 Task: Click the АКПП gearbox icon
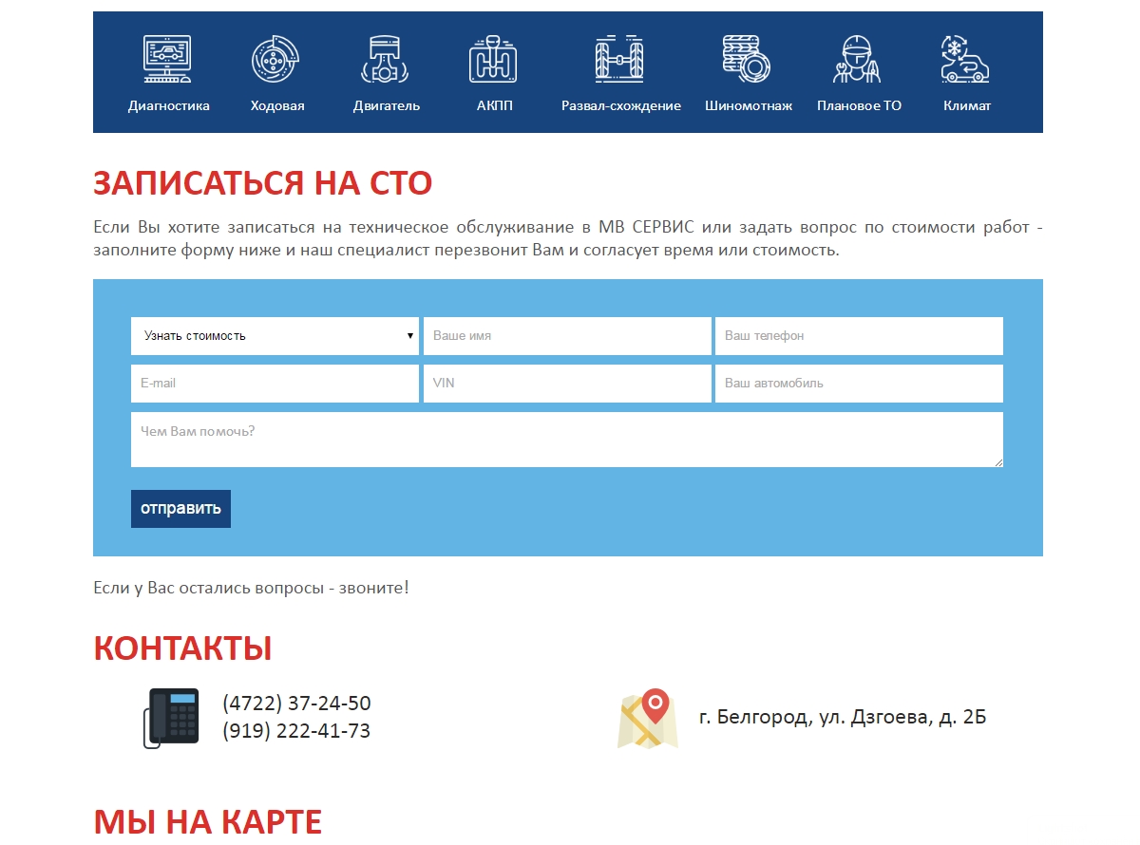493,59
